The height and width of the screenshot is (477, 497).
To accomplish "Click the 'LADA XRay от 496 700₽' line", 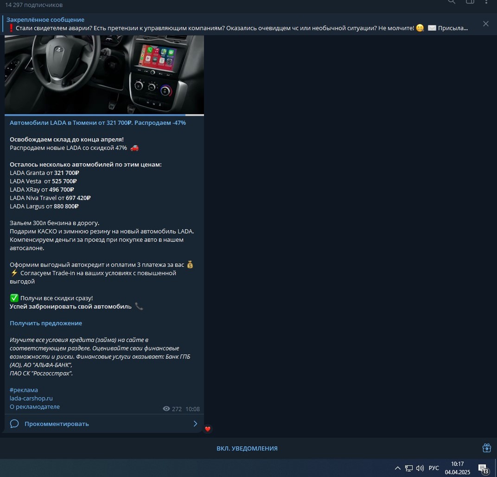I will [x=42, y=190].
